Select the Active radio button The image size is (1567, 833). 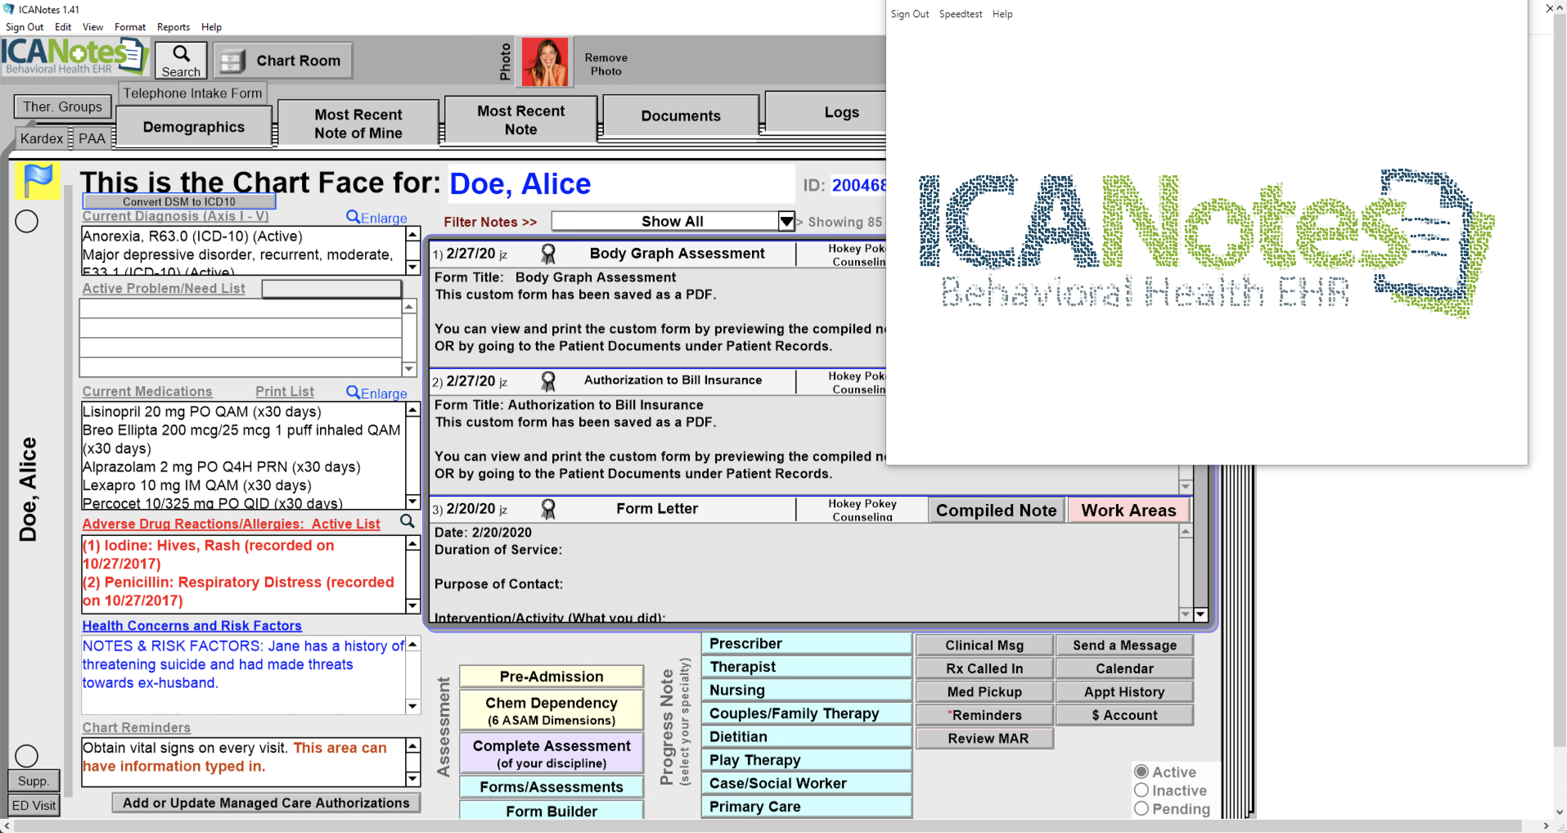(x=1141, y=772)
